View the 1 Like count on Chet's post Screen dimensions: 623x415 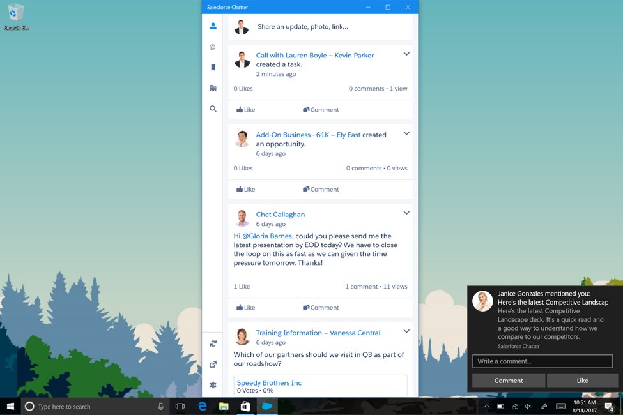(242, 286)
